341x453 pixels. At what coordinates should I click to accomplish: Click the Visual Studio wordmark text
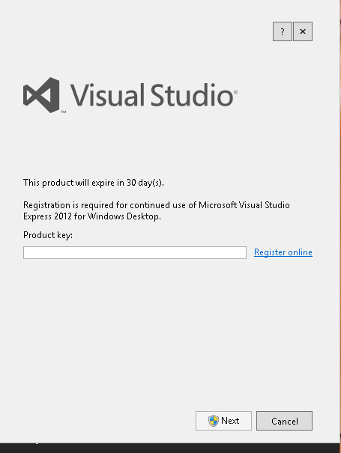coord(152,95)
